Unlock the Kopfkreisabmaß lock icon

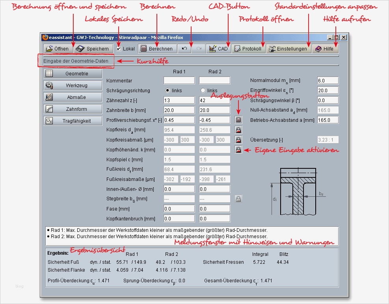238,140
